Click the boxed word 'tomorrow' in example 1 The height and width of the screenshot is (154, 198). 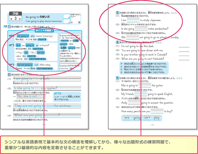(x=47, y=36)
